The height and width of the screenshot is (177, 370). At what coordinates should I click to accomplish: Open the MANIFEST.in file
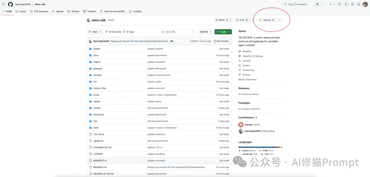tap(100, 161)
